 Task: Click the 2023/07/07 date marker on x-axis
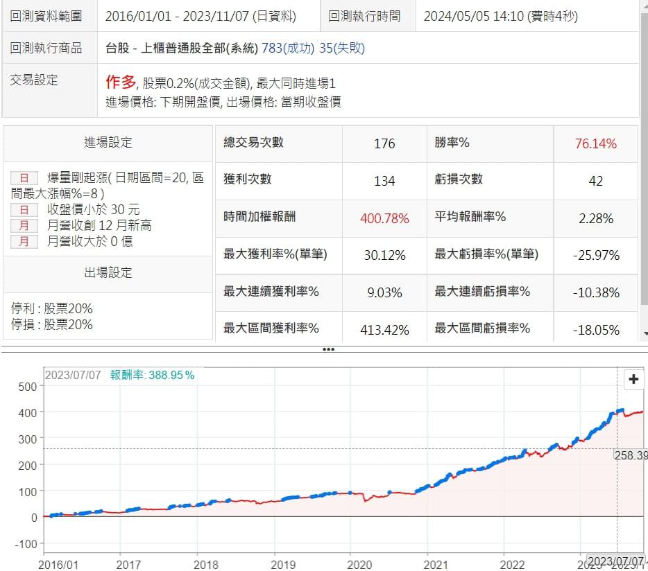615,560
